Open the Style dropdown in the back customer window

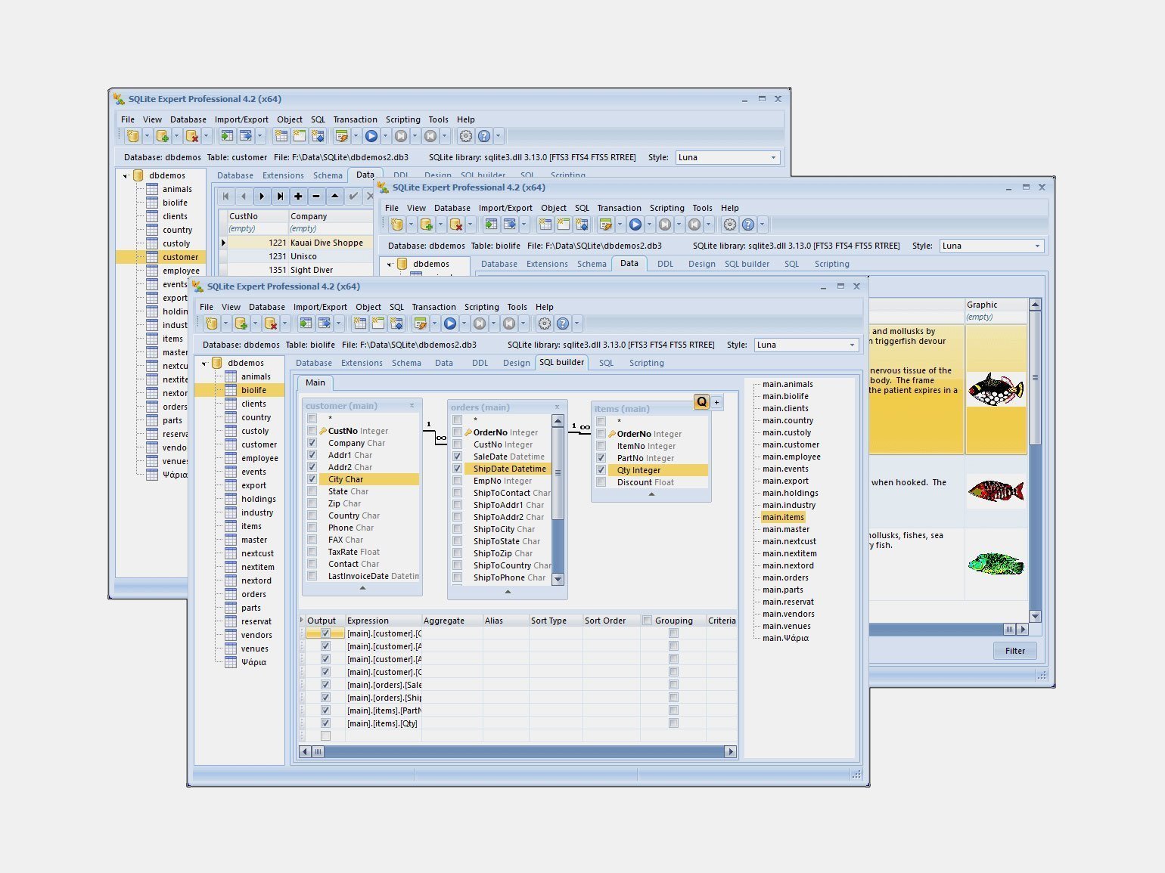tap(773, 157)
